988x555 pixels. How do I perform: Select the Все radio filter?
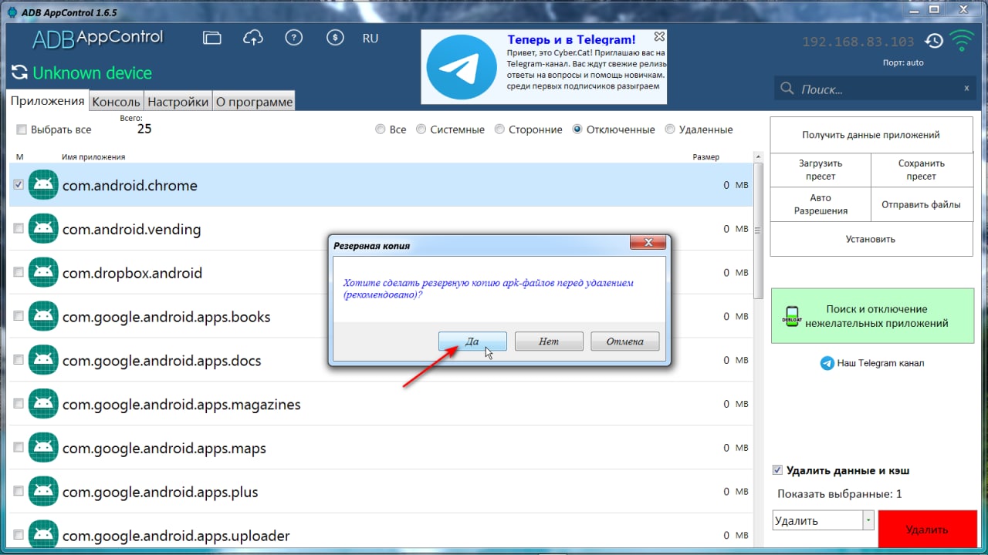(380, 129)
